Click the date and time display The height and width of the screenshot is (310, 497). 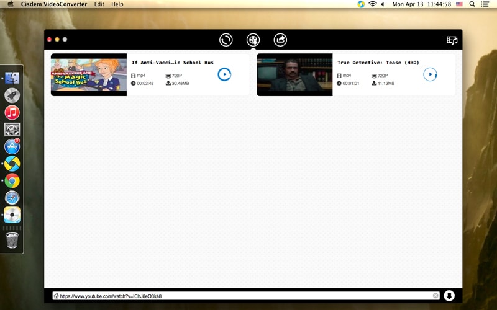click(422, 4)
